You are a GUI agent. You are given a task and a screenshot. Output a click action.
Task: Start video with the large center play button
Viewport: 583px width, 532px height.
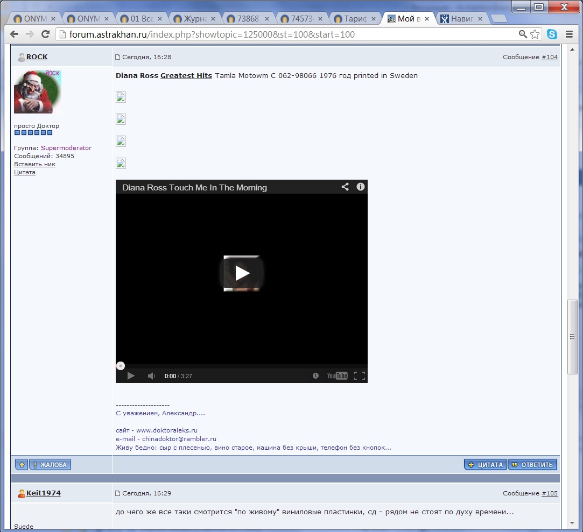tap(242, 273)
